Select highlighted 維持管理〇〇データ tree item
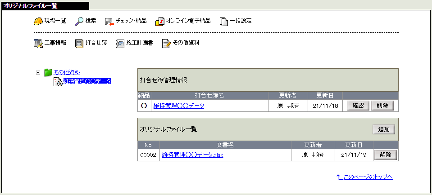This screenshot has width=432, height=195. click(87, 81)
